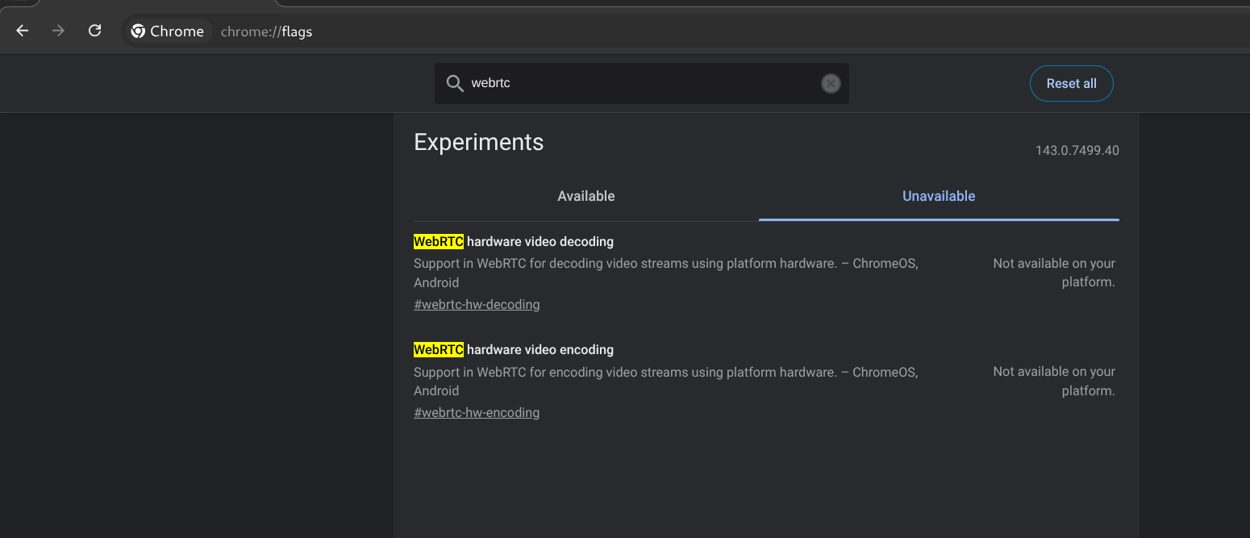Focus the search flags input field

coord(637,84)
